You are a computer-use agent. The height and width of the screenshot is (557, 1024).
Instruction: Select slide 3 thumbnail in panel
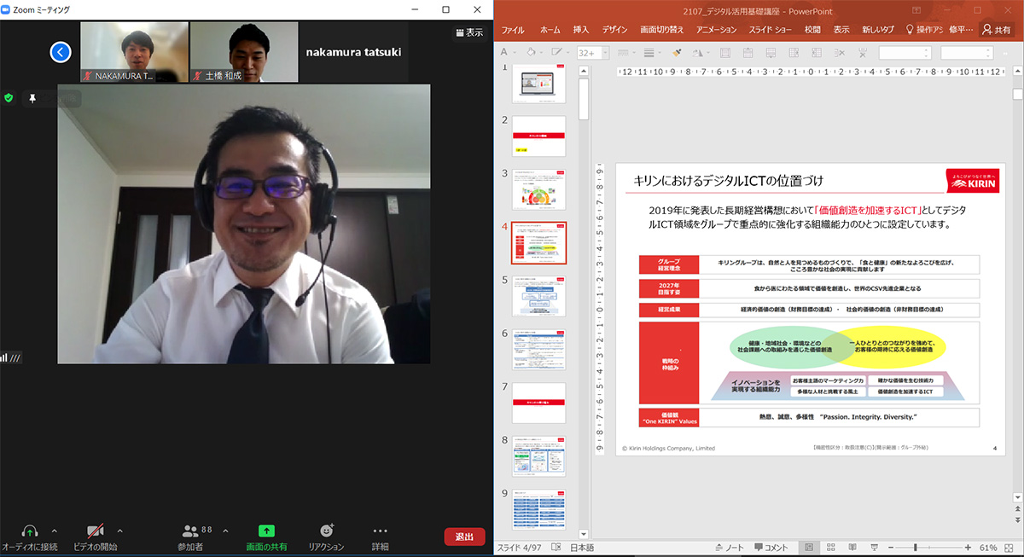pyautogui.click(x=538, y=189)
